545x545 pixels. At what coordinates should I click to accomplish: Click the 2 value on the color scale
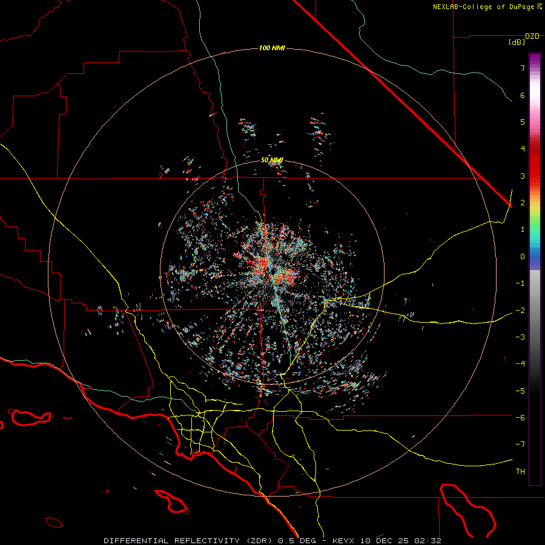[523, 203]
